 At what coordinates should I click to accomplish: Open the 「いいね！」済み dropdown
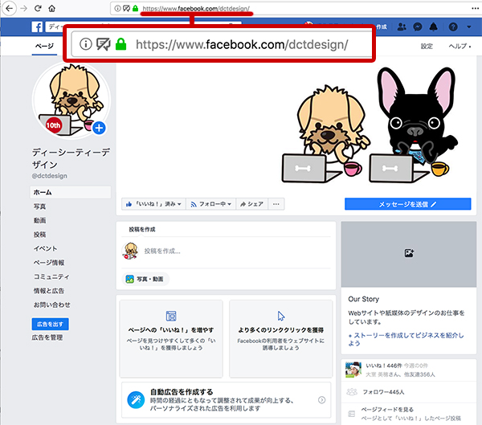click(153, 204)
